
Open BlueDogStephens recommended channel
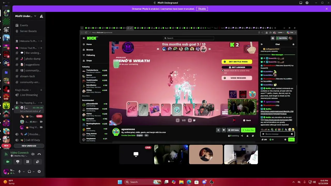point(95,124)
